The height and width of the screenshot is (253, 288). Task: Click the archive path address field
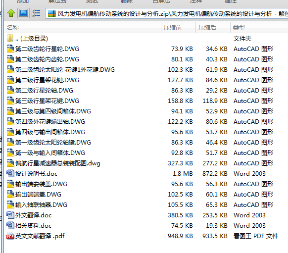[167, 13]
